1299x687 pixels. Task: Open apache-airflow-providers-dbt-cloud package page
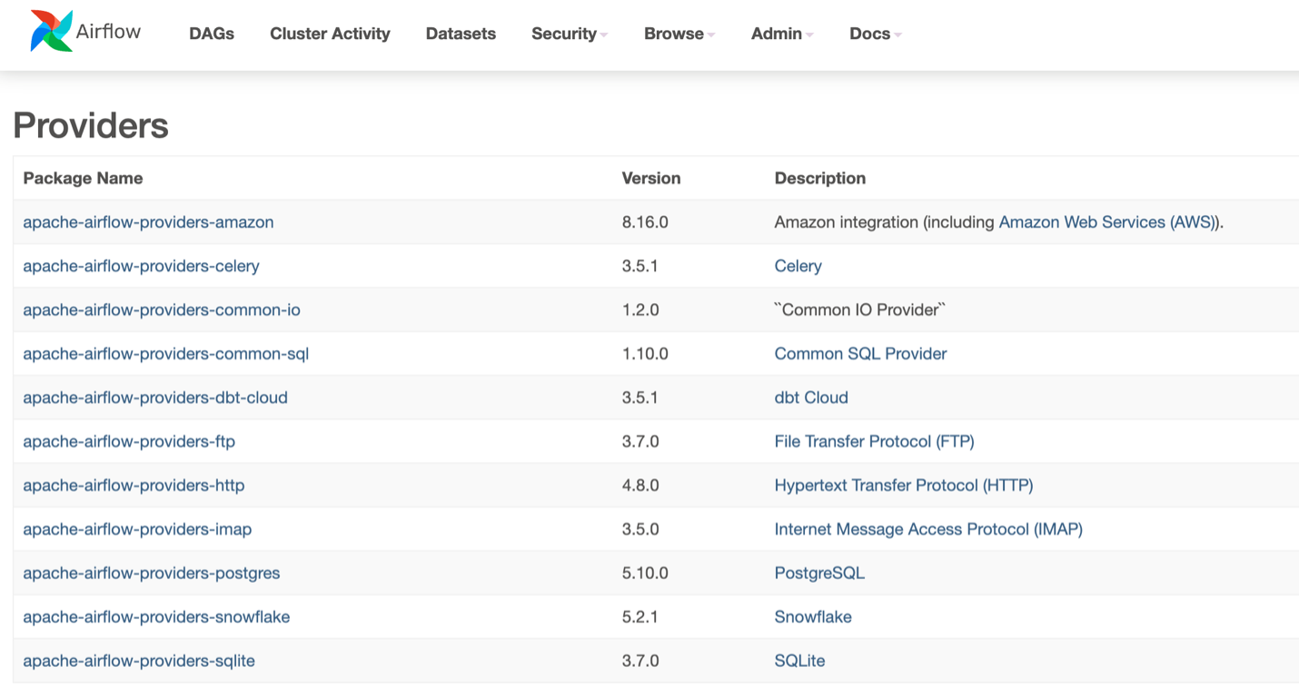(155, 397)
